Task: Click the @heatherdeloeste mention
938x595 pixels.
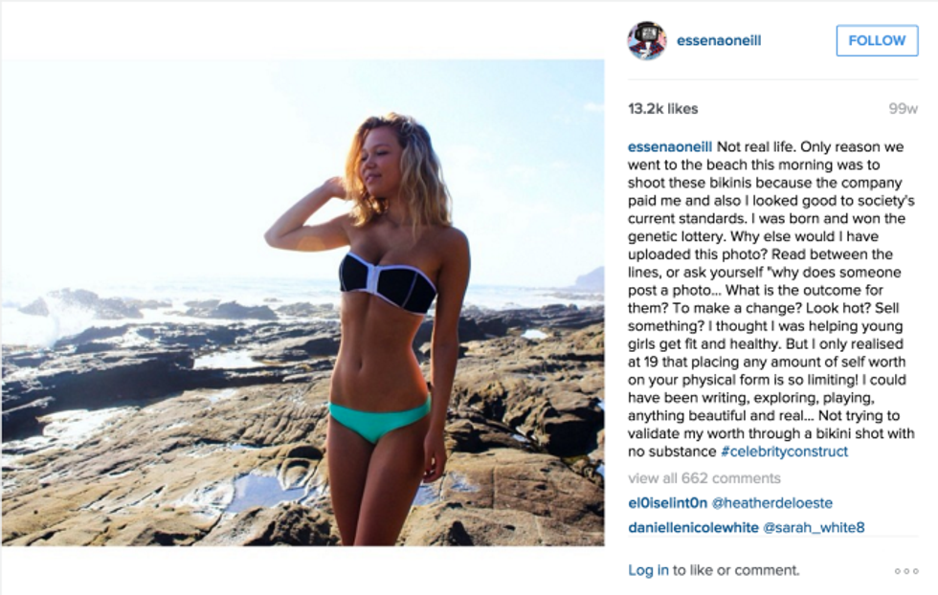Action: [x=771, y=503]
